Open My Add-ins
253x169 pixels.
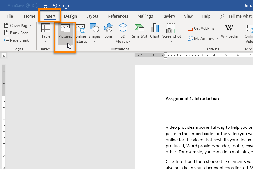point(201,39)
